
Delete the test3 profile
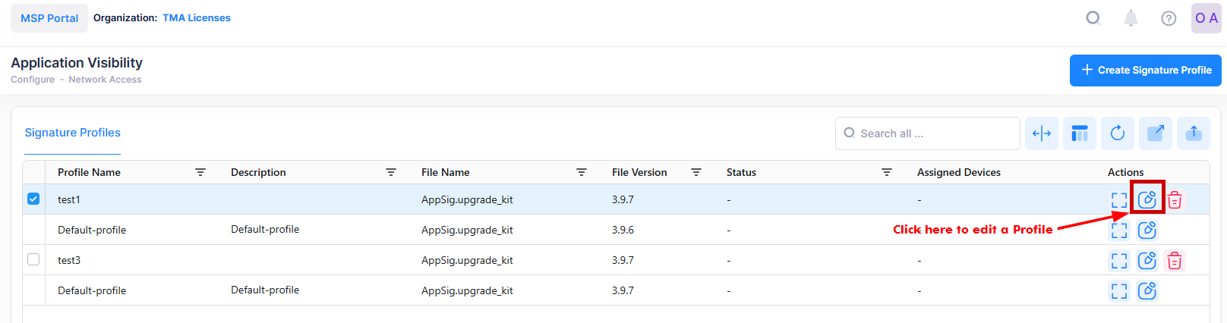pos(1175,261)
